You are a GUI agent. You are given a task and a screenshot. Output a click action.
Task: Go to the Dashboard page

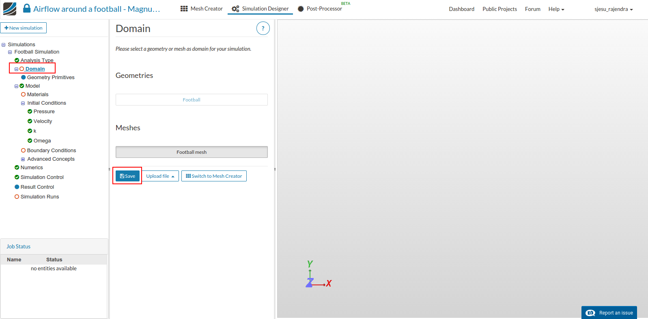[462, 9]
